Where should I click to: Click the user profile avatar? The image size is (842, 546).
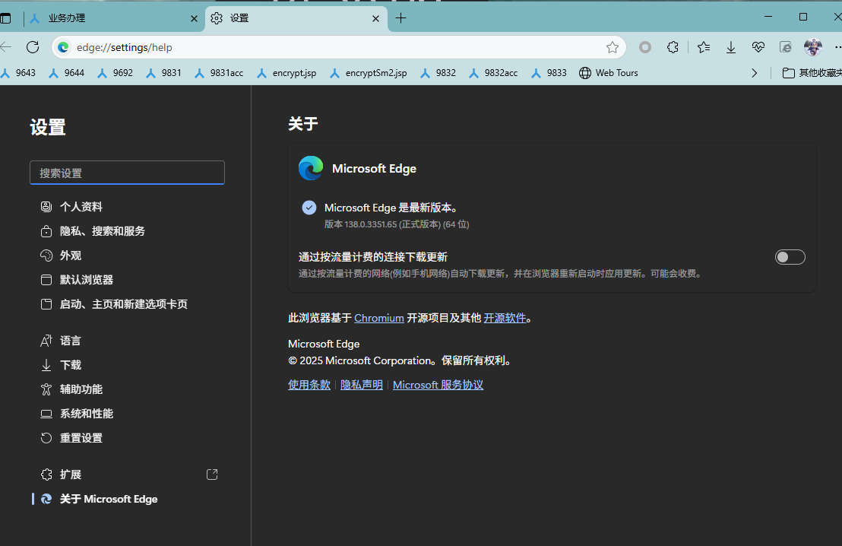coord(812,47)
